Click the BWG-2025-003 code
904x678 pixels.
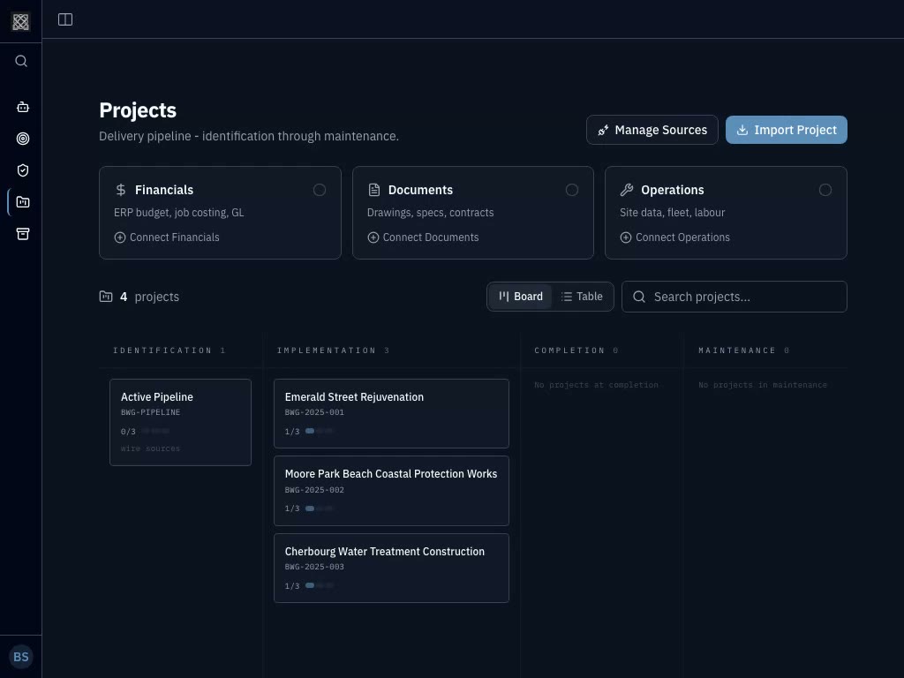click(314, 567)
